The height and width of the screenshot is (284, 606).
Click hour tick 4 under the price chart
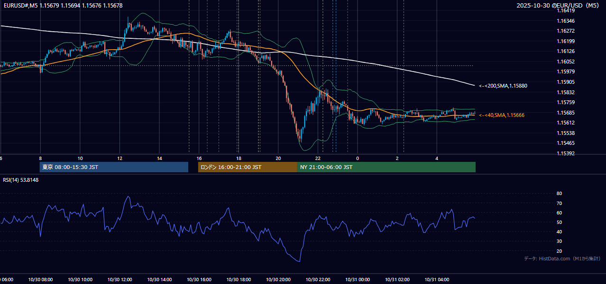pos(437,158)
